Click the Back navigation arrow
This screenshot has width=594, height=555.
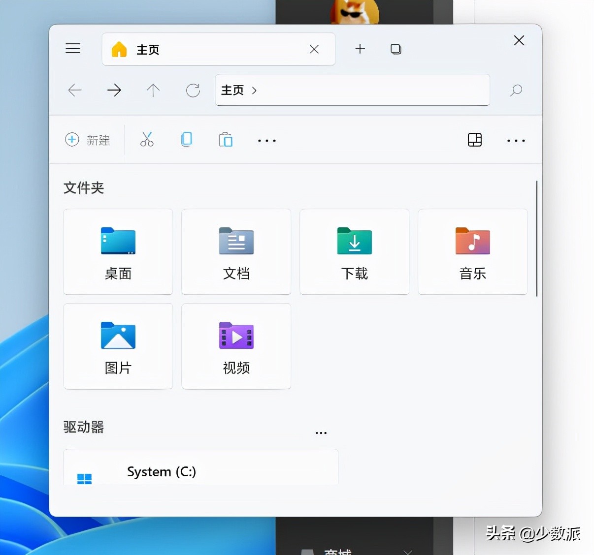pos(75,90)
